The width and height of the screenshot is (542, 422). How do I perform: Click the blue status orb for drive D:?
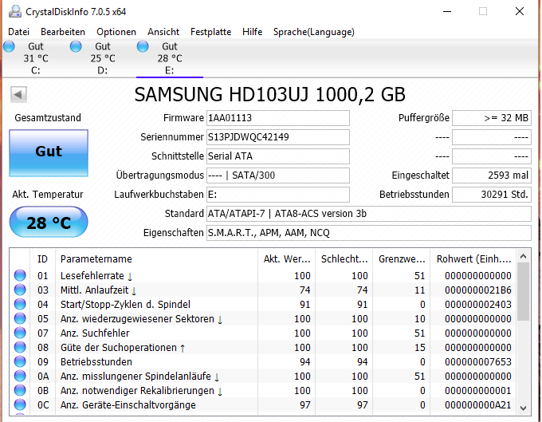pyautogui.click(x=76, y=46)
